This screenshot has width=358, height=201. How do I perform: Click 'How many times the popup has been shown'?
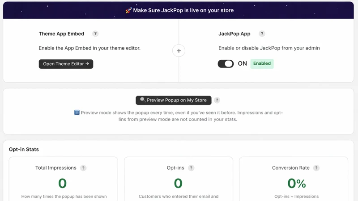(64, 197)
